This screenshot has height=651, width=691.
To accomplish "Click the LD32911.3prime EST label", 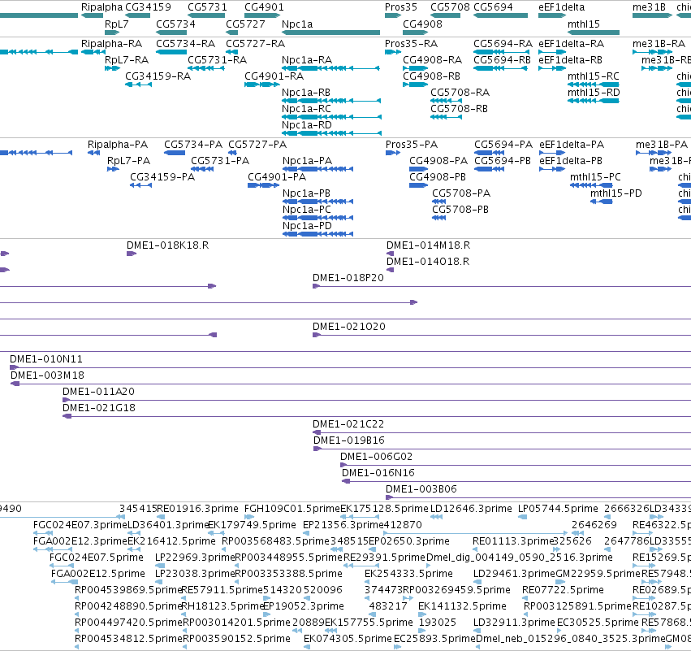I will tap(514, 623).
